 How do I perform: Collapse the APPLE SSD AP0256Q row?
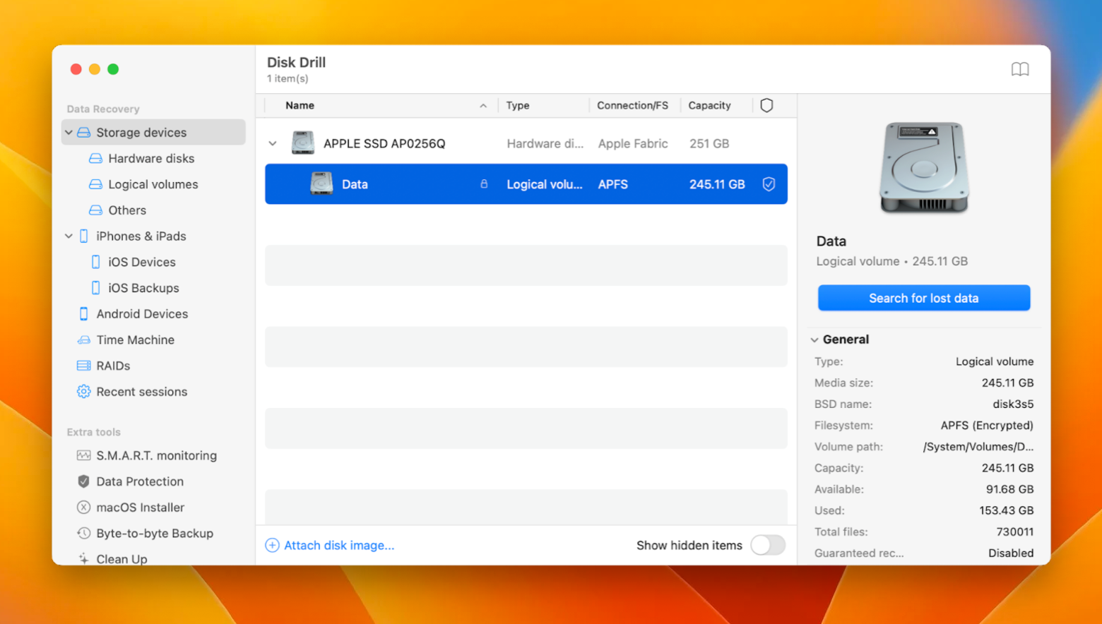(273, 143)
